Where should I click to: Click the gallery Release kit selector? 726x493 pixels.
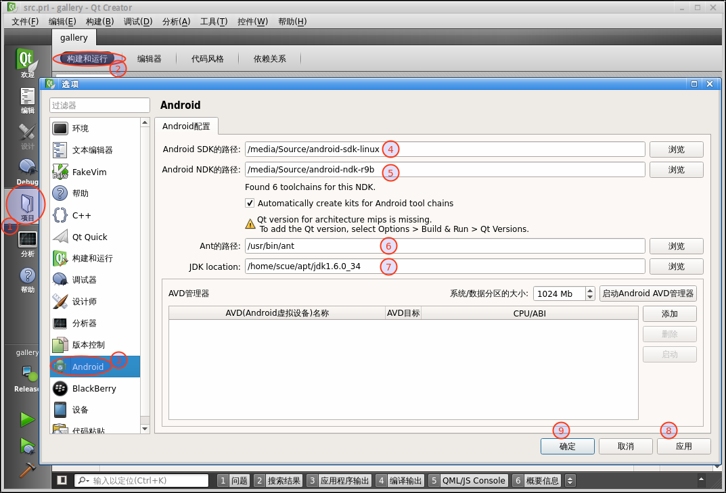[x=27, y=371]
